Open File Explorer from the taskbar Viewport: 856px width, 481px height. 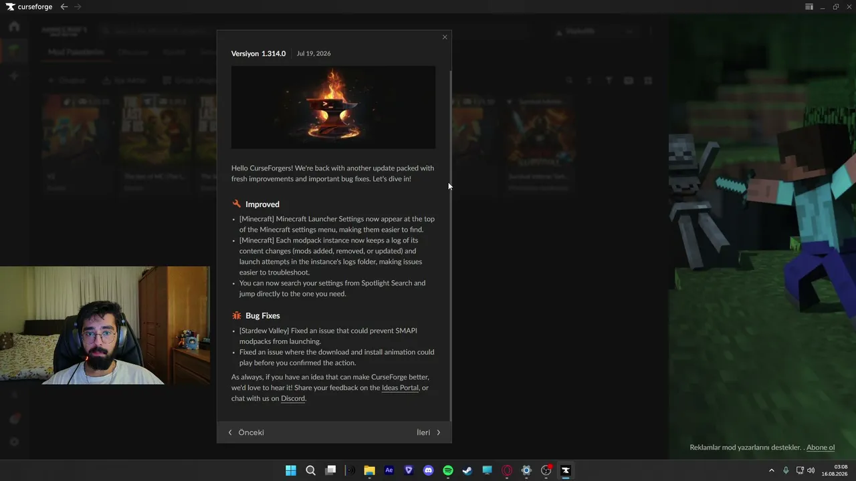pos(369,470)
